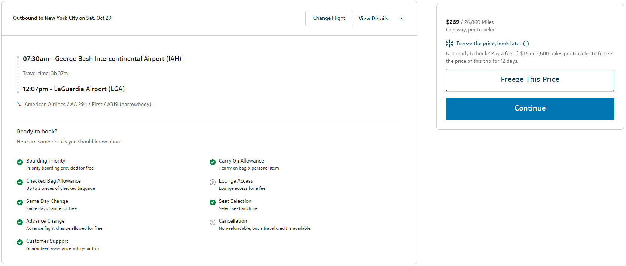Select the "Advance Change" label
This screenshot has height=266, width=626.
point(45,221)
